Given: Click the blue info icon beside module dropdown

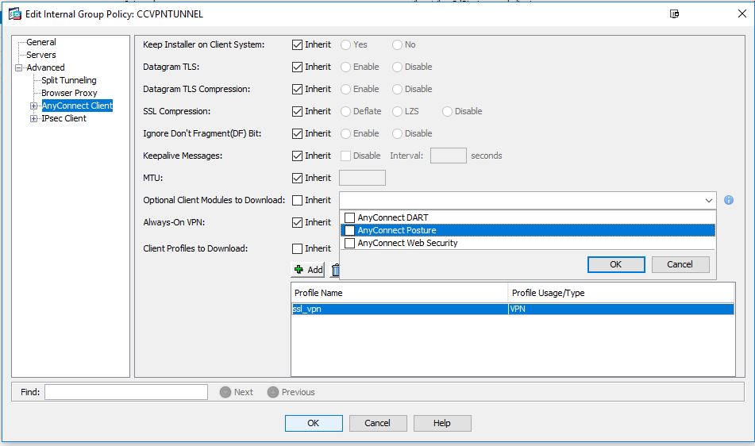Looking at the screenshot, I should pos(729,200).
